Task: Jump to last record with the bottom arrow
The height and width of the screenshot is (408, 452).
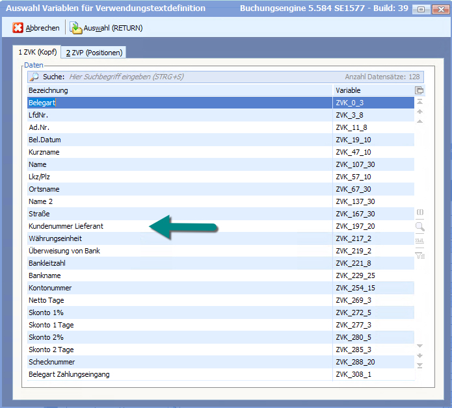Action: coord(419,366)
